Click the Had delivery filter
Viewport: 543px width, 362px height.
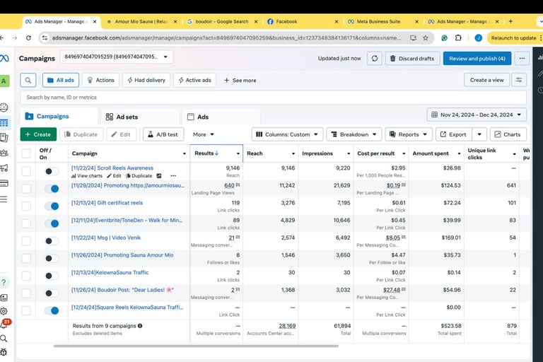[x=146, y=80]
